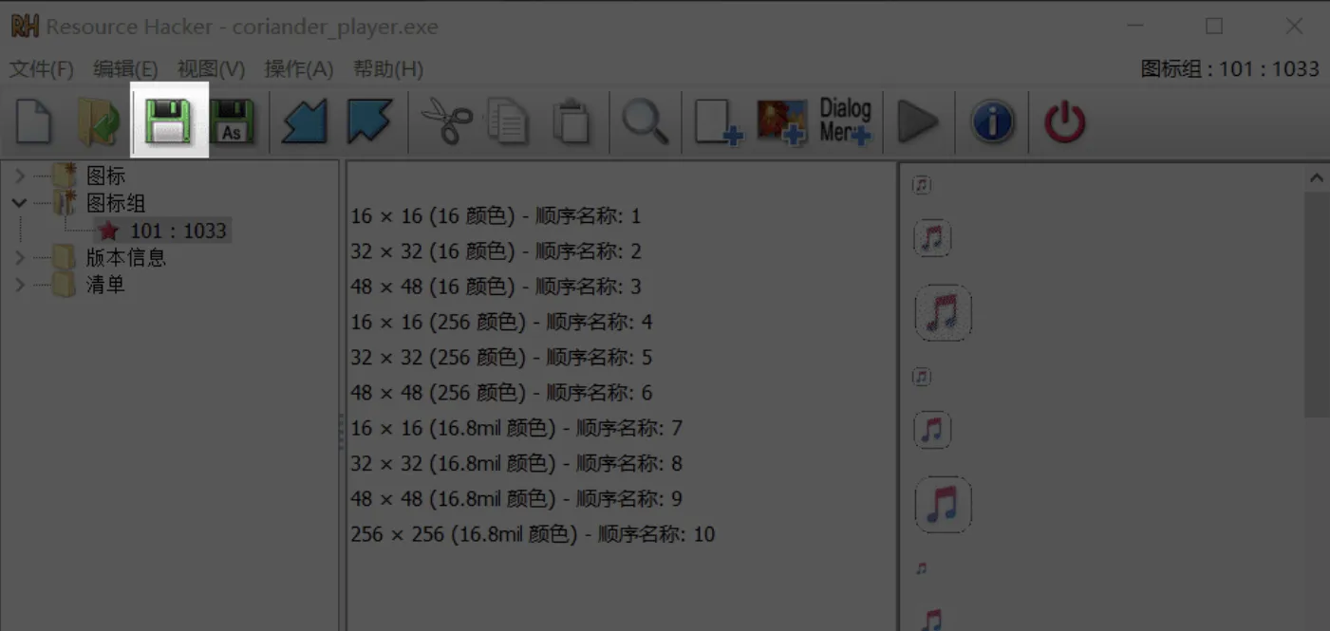This screenshot has height=631, width=1330.
Task: Click the Copy toolbar icon
Action: 508,121
